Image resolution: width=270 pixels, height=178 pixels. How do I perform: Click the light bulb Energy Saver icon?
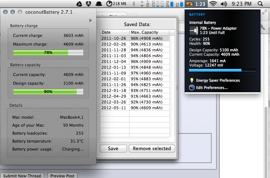192,80
